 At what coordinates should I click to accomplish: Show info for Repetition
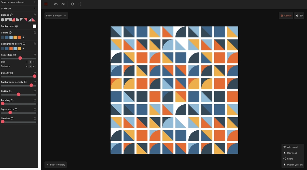[14, 55]
